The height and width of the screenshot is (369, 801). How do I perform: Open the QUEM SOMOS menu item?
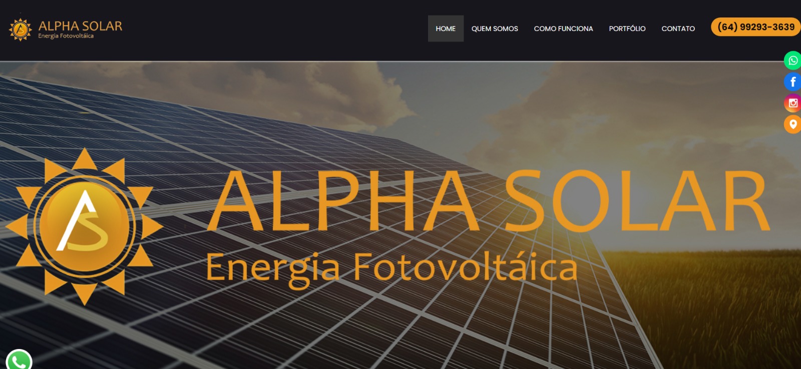495,28
